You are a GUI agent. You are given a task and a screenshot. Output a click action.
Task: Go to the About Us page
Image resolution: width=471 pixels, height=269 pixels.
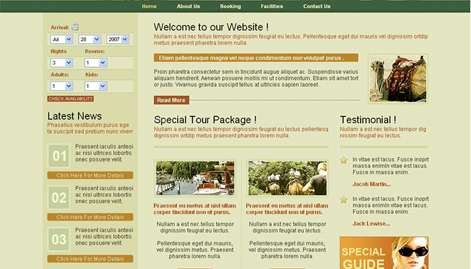pos(188,7)
